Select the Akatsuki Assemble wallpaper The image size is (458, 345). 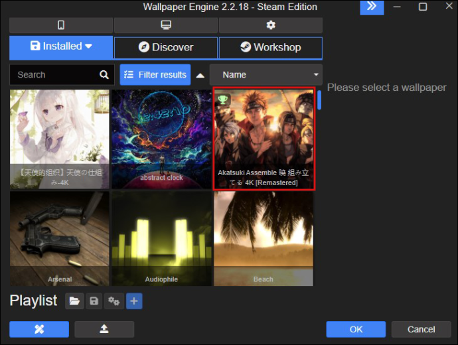[264, 139]
